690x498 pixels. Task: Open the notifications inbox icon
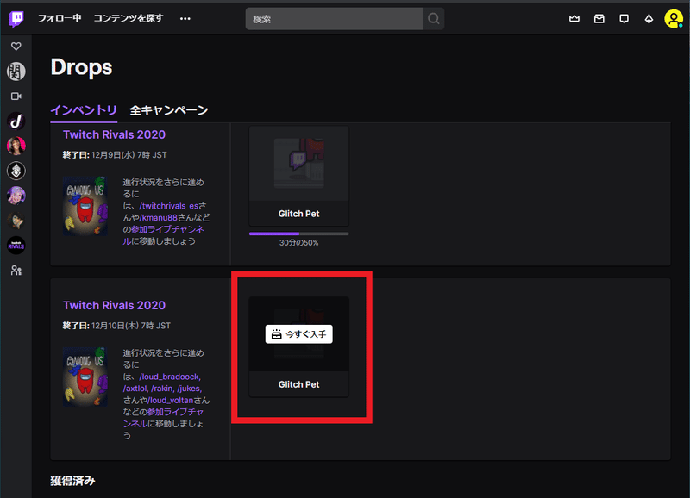599,18
